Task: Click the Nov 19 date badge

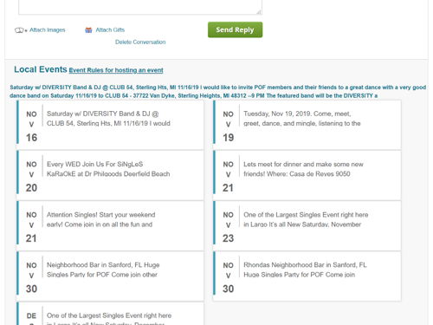Action: pyautogui.click(x=228, y=126)
